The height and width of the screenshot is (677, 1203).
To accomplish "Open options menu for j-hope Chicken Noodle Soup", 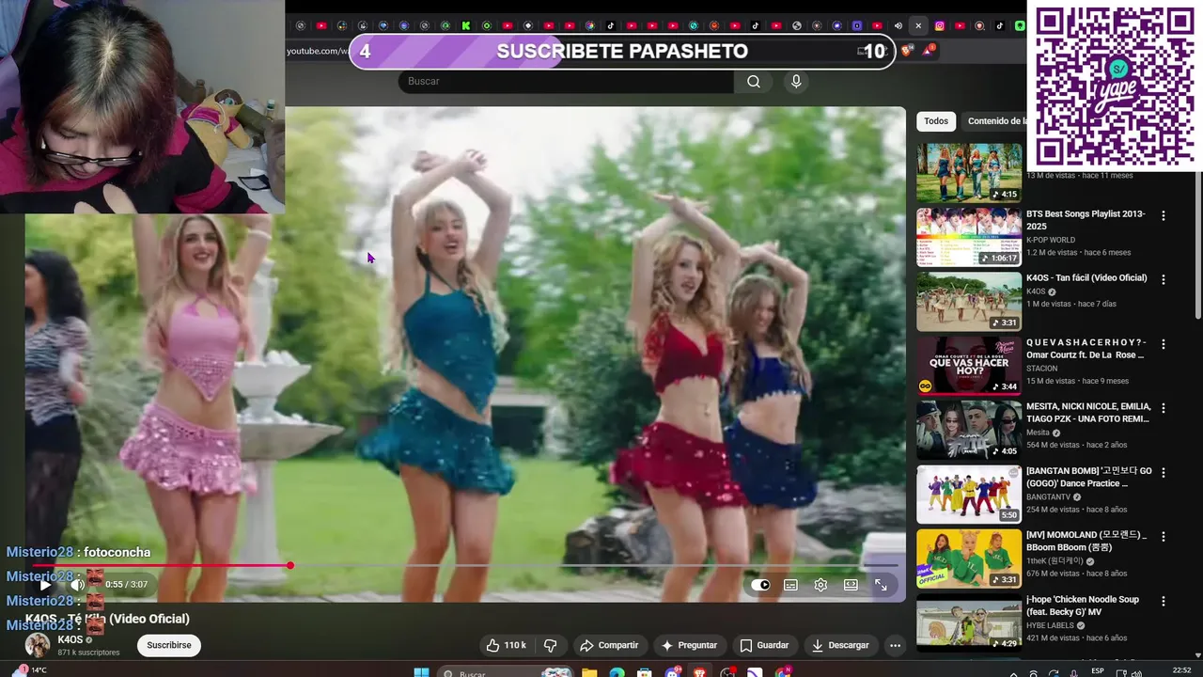I will 1164,601.
